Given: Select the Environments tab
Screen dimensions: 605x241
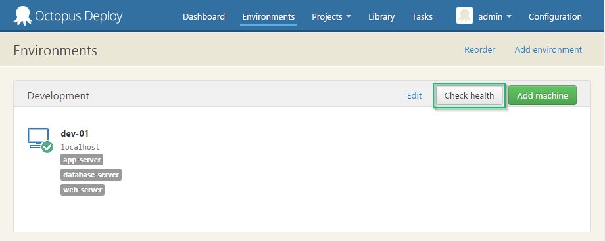Looking at the screenshot, I should tap(268, 17).
